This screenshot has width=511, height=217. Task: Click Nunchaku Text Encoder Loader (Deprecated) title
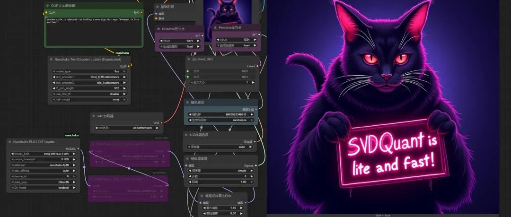click(x=88, y=59)
